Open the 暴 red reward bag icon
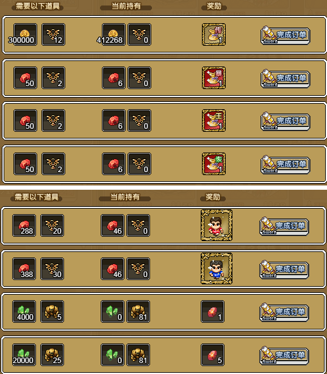The width and height of the screenshot is (327, 374). (214, 77)
